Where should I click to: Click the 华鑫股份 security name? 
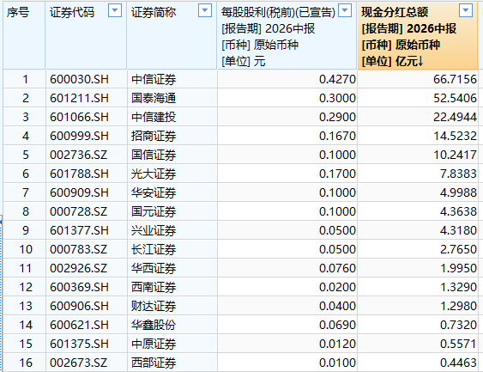click(x=154, y=325)
